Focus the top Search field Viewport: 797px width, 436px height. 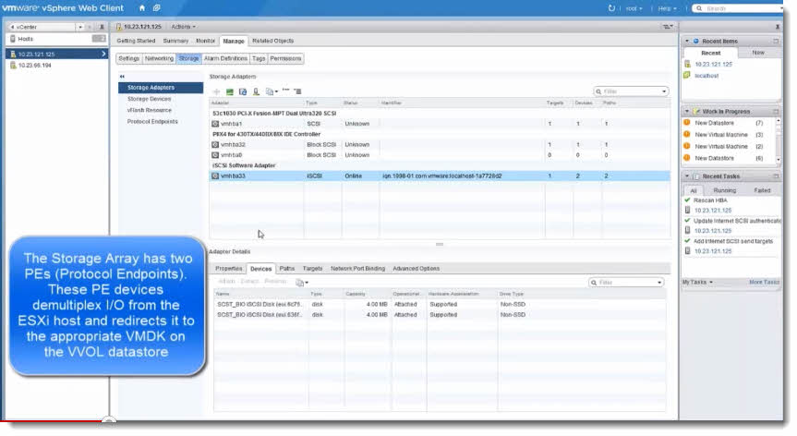coord(740,8)
